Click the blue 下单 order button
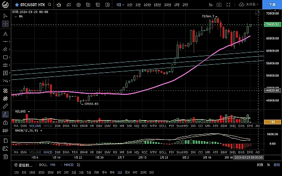This screenshot has width=282, height=176. click(272, 5)
